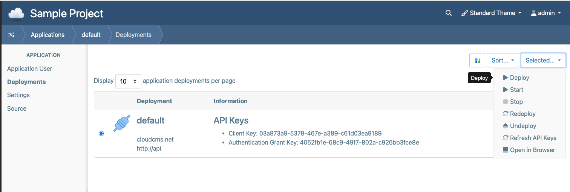This screenshot has width=570, height=192.
Task: Click the Stop square icon in menu
Action: [x=506, y=102]
